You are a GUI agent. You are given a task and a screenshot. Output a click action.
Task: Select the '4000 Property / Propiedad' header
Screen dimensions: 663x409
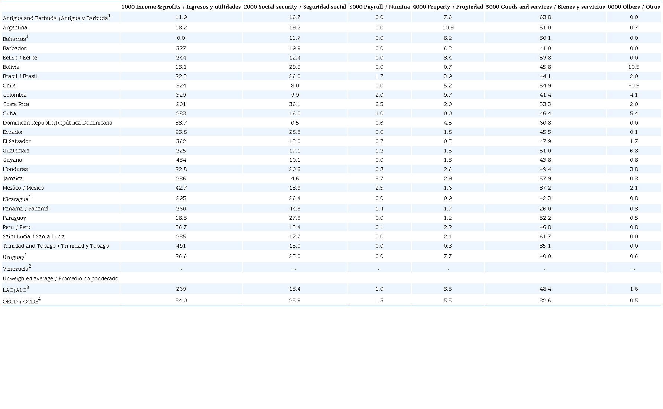[x=447, y=7]
